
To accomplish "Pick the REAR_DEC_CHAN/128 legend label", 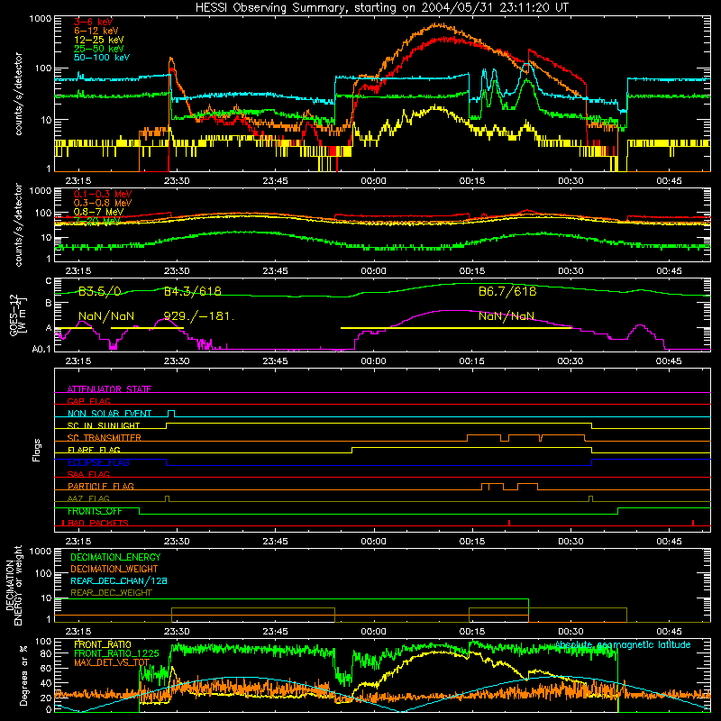I will (x=119, y=580).
